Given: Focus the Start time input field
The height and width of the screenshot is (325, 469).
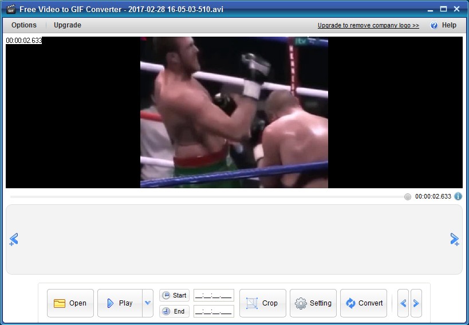Looking at the screenshot, I should 214,295.
